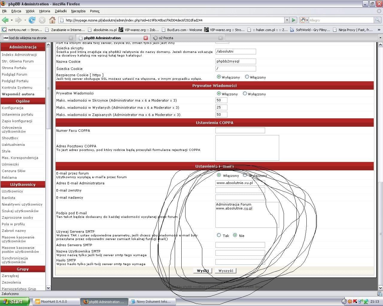Viewport: 383px width, 306px height.
Task: Open Ustawienia portalu link
Action: pyautogui.click(x=17, y=114)
